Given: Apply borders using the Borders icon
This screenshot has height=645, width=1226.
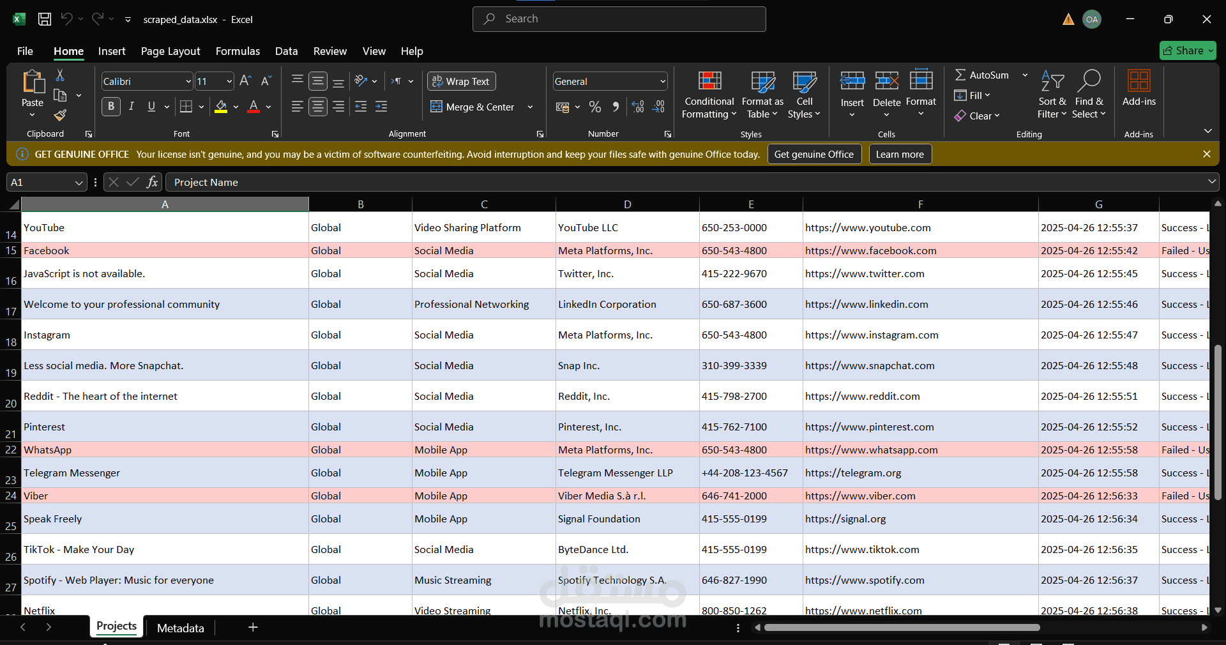Looking at the screenshot, I should click(186, 107).
